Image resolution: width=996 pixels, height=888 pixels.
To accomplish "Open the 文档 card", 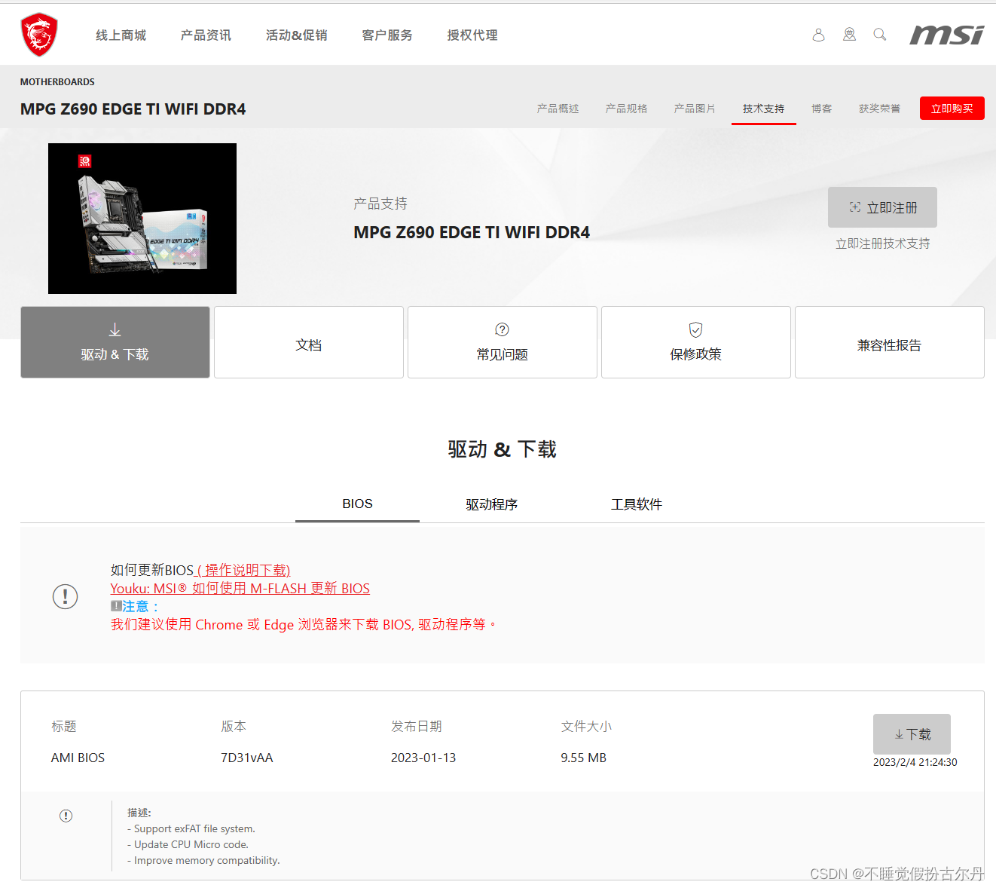I will (x=309, y=342).
